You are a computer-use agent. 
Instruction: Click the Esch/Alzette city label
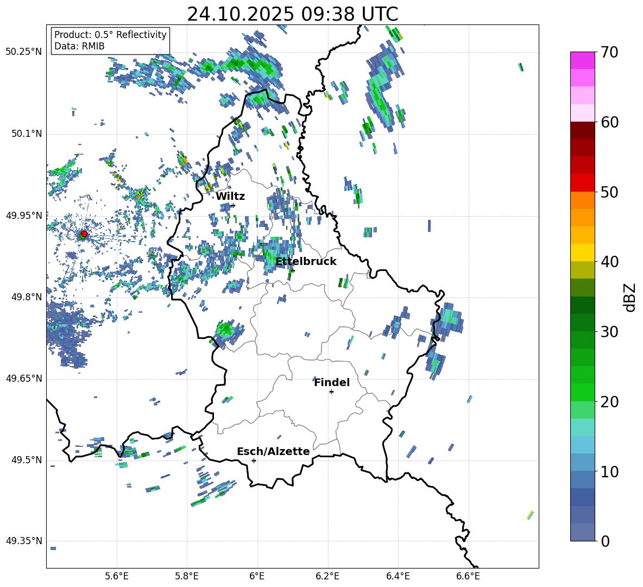[273, 451]
